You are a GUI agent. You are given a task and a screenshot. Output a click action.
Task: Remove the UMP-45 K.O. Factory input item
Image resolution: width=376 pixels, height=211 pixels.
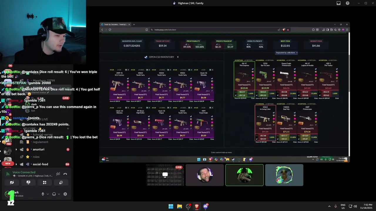[128, 70]
